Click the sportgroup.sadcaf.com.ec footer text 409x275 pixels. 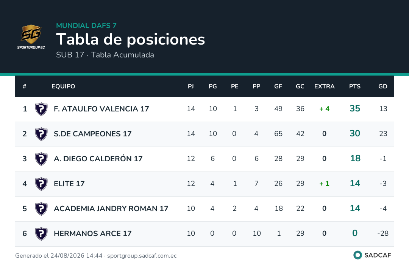coord(142,256)
